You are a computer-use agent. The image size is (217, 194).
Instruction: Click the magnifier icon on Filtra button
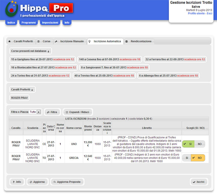(x=47, y=112)
